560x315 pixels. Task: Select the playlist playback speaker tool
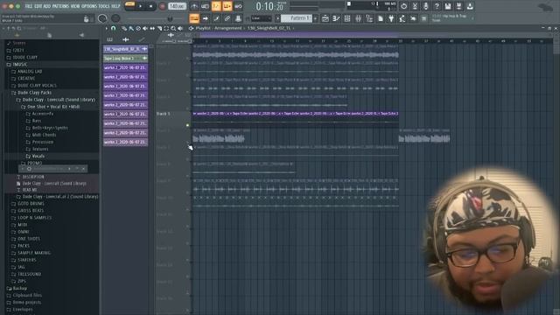181,28
